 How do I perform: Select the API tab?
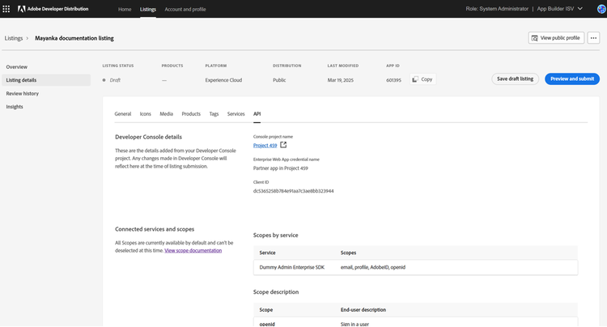click(257, 114)
